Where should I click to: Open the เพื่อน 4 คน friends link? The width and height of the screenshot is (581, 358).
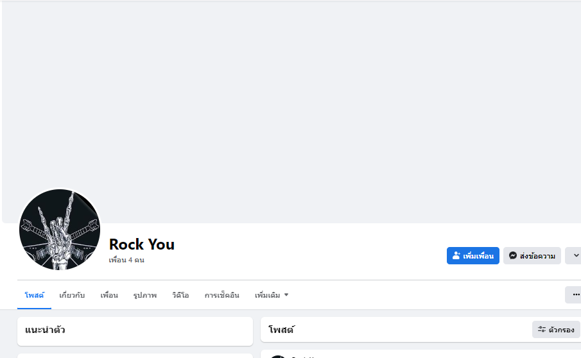click(126, 260)
